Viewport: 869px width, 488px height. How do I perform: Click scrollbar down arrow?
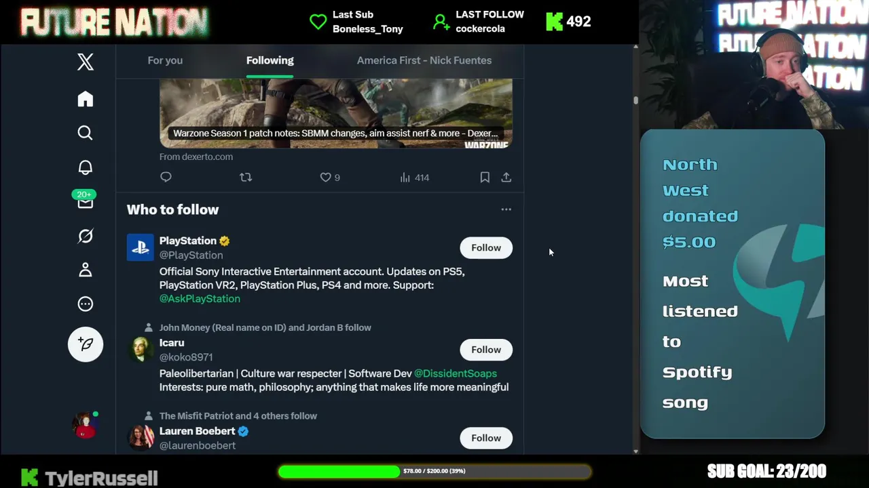pos(635,451)
